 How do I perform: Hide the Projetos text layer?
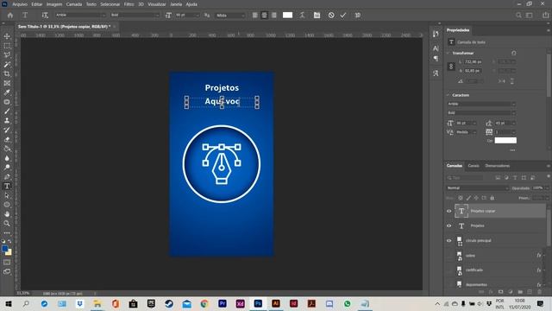click(x=448, y=225)
